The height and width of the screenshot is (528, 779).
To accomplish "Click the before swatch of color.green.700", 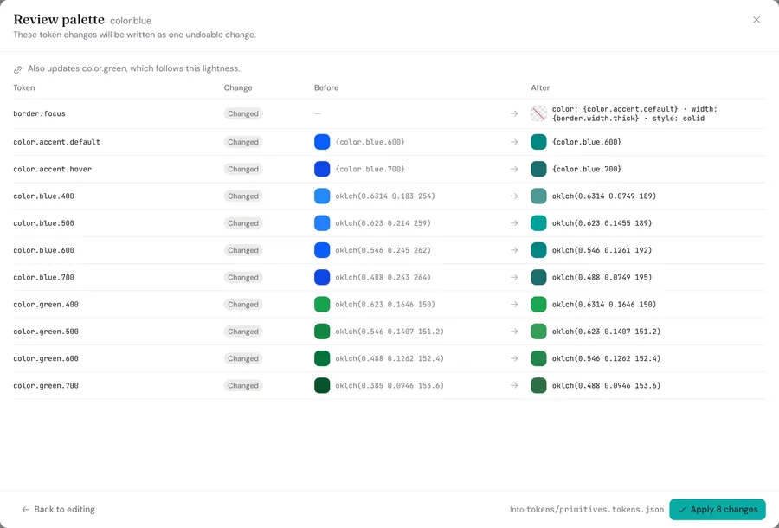I will (322, 385).
